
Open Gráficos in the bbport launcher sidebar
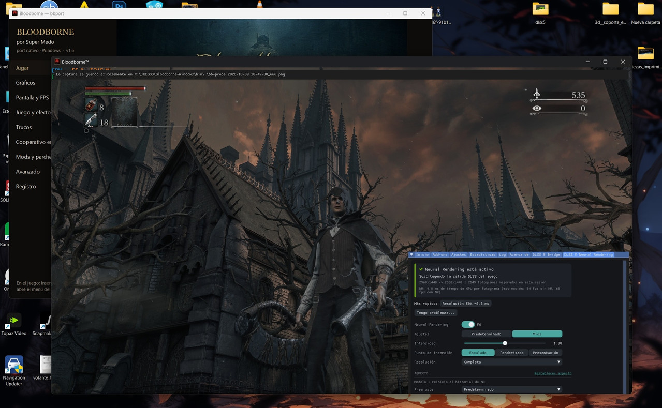[25, 83]
